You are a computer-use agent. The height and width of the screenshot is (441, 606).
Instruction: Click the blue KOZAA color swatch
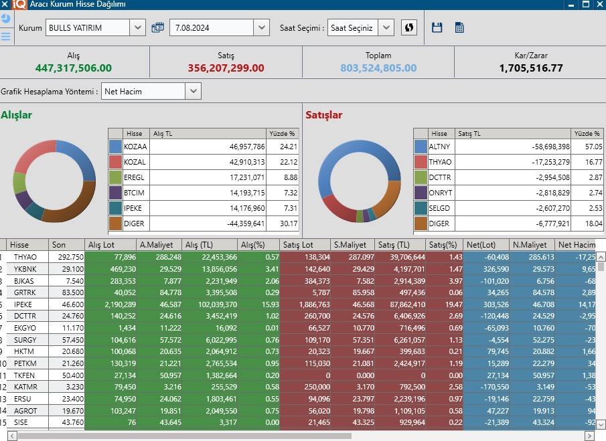tap(116, 147)
